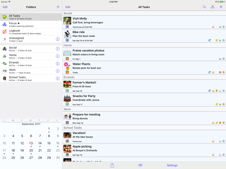Open the Frame vacation photos task title
Viewport: 226px width, 169px height.
point(88,50)
